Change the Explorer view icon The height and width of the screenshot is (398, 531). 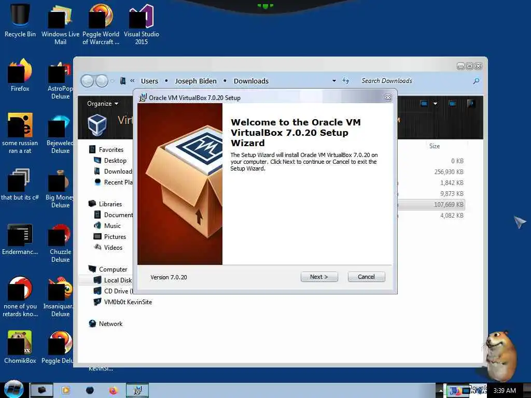pos(424,104)
